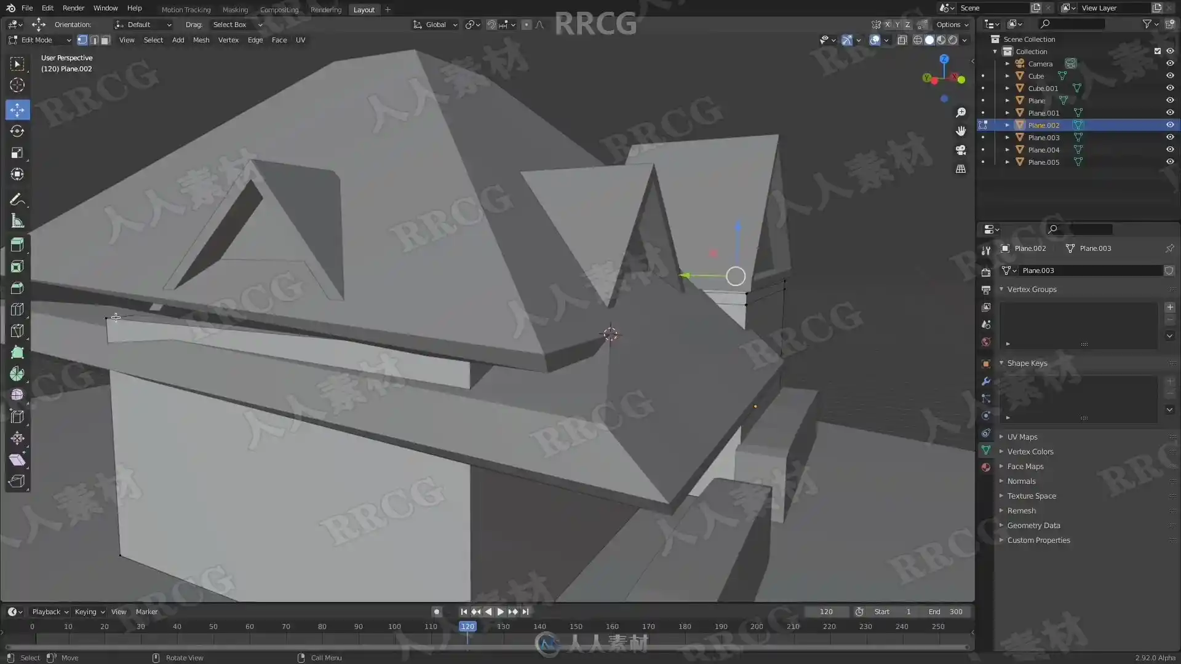Select the Rotate tool in toolbar
The width and height of the screenshot is (1181, 664).
click(x=17, y=132)
